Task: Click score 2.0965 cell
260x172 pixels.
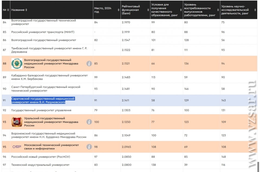Action: coord(126,147)
